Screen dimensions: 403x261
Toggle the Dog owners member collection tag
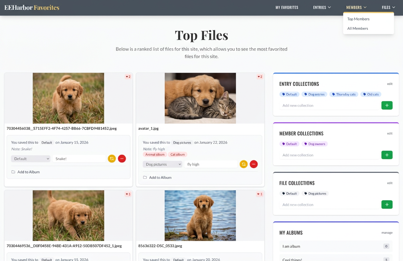(x=315, y=144)
